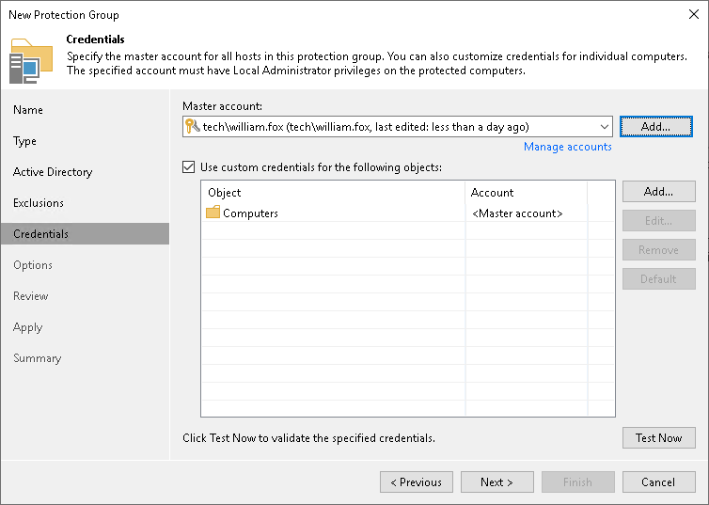Expand the Master account dropdown arrow
The width and height of the screenshot is (709, 505).
[x=604, y=126]
